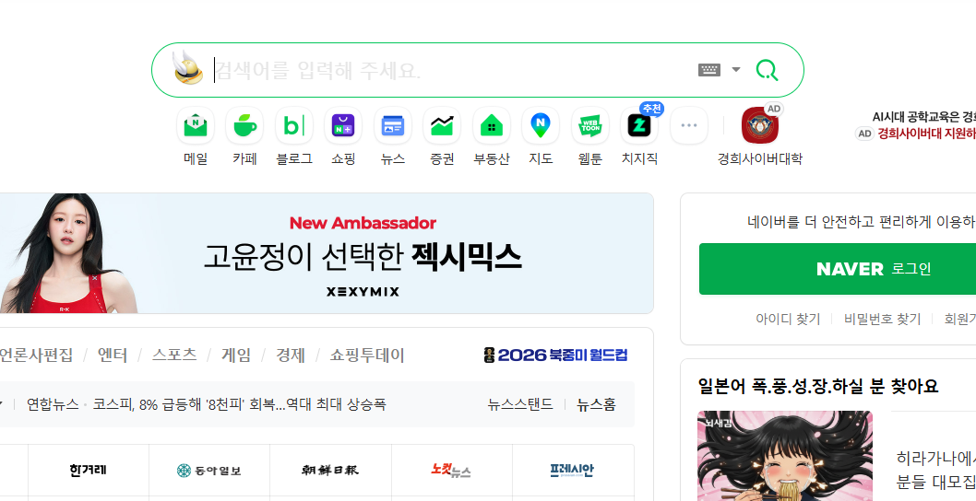Open the Cafe (카페) icon
This screenshot has height=501, width=976.
(x=244, y=125)
